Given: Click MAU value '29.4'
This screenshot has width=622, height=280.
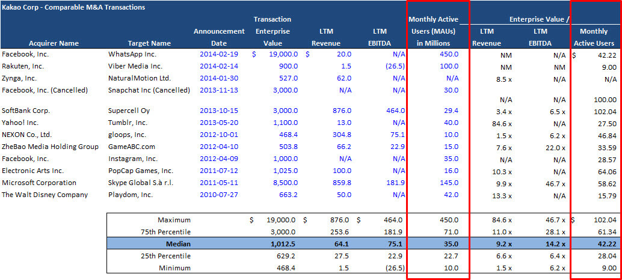Looking at the screenshot, I should 451,111.
